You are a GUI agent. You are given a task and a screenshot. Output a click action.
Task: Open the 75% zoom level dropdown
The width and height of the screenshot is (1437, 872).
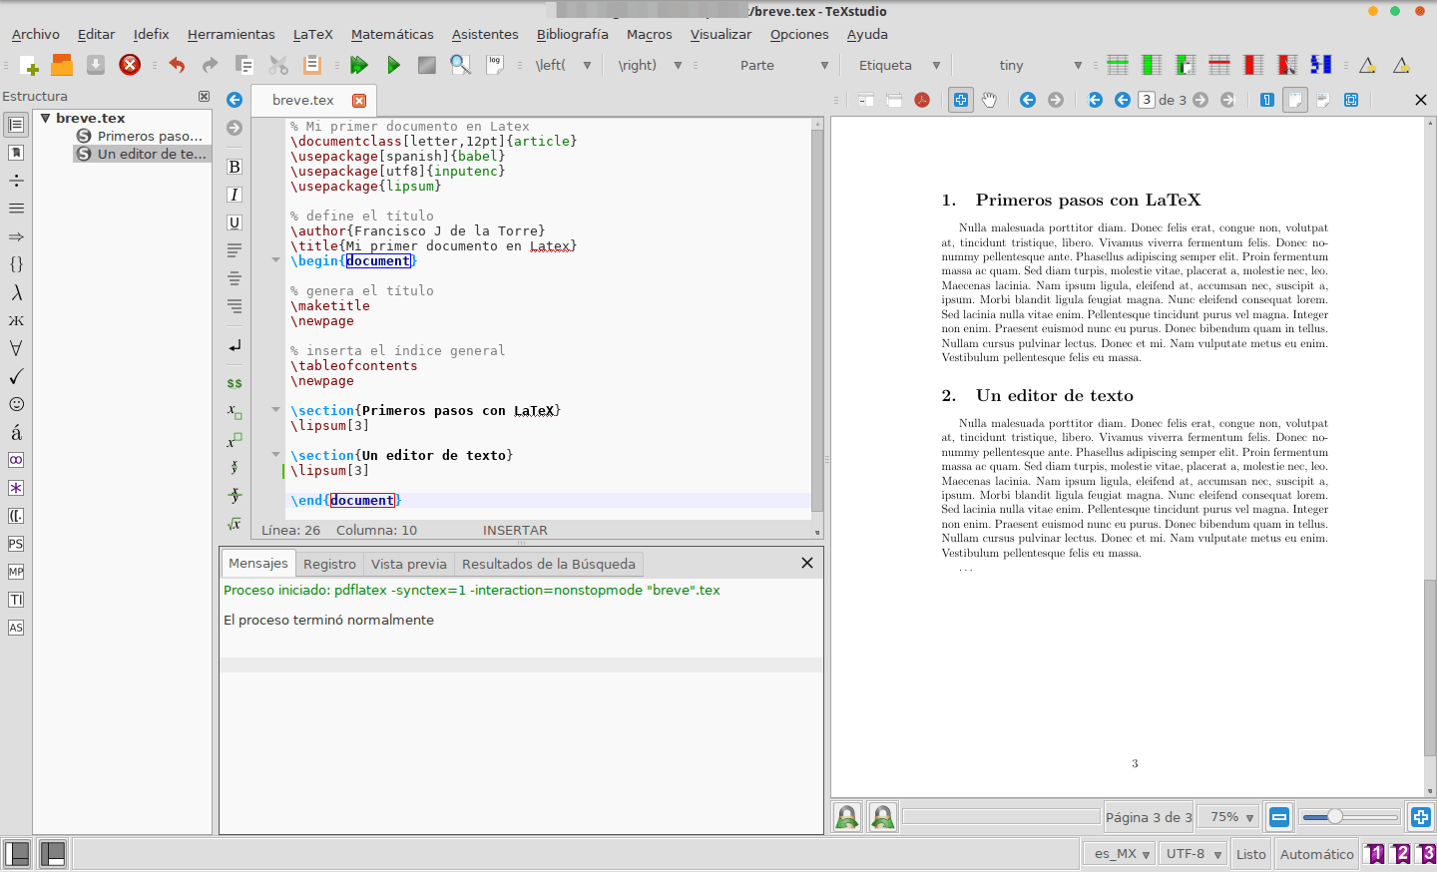coord(1227,816)
